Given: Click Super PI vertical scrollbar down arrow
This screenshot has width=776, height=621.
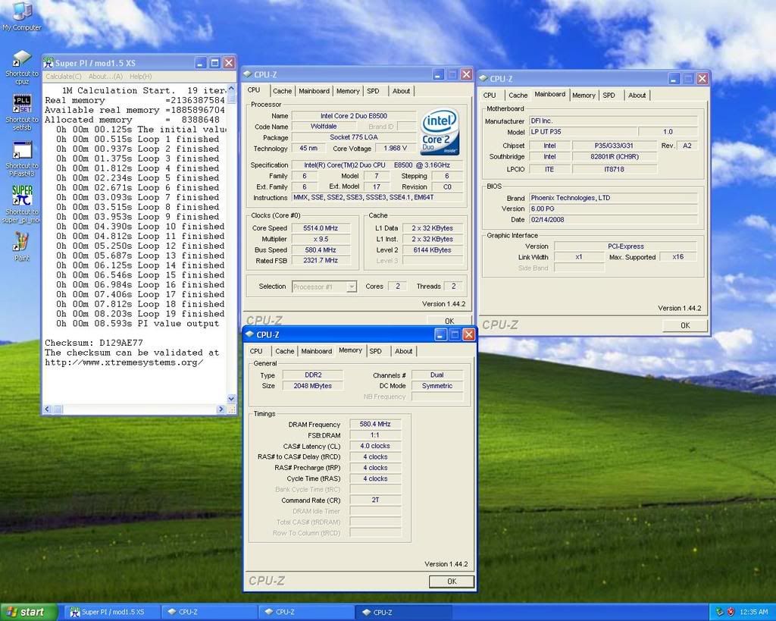Looking at the screenshot, I should click(231, 399).
